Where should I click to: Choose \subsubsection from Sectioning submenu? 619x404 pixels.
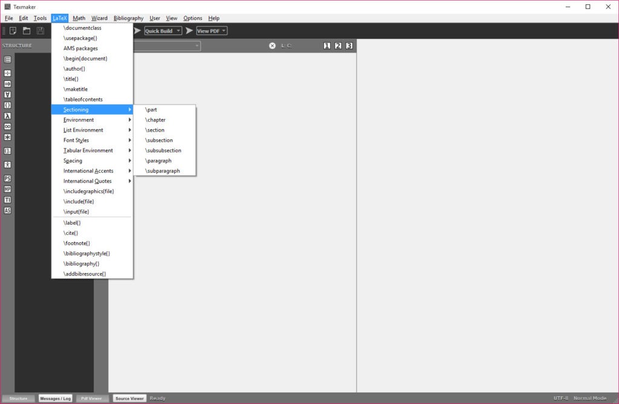click(x=164, y=151)
